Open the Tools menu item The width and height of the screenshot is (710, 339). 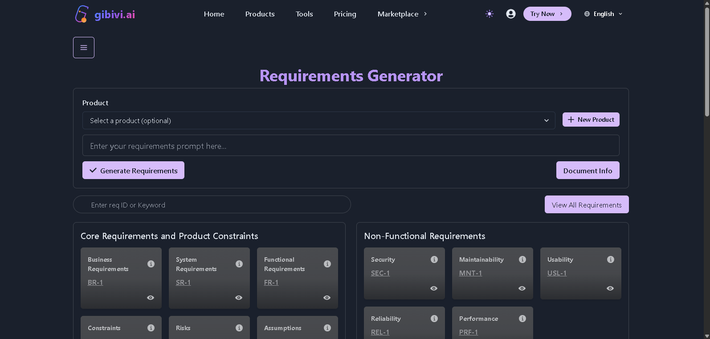pos(304,14)
